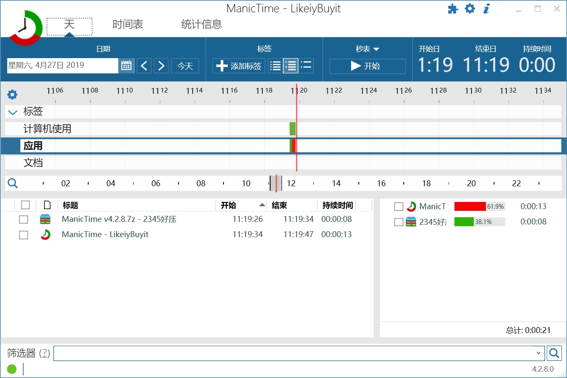Collapse the 标签 timeline section chevron
Viewport: 567px width, 378px height.
click(x=13, y=112)
